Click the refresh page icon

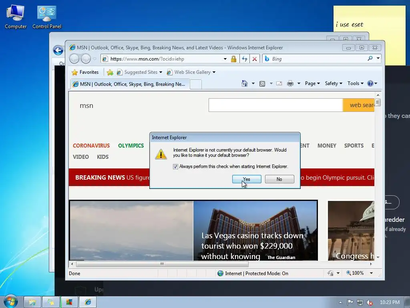pos(245,59)
